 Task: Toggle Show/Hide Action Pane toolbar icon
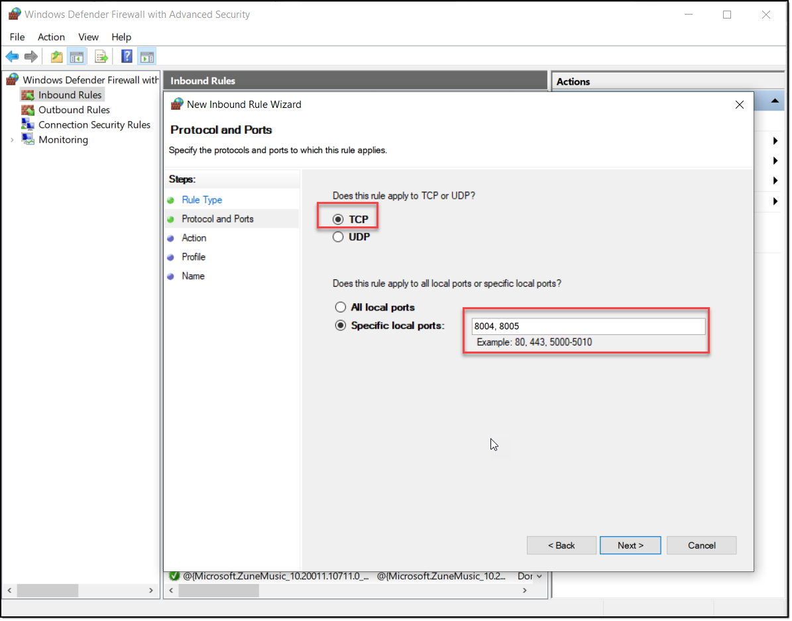point(146,57)
